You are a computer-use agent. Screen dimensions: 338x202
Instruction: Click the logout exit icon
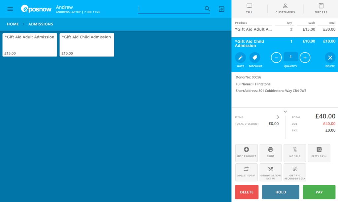click(x=221, y=9)
